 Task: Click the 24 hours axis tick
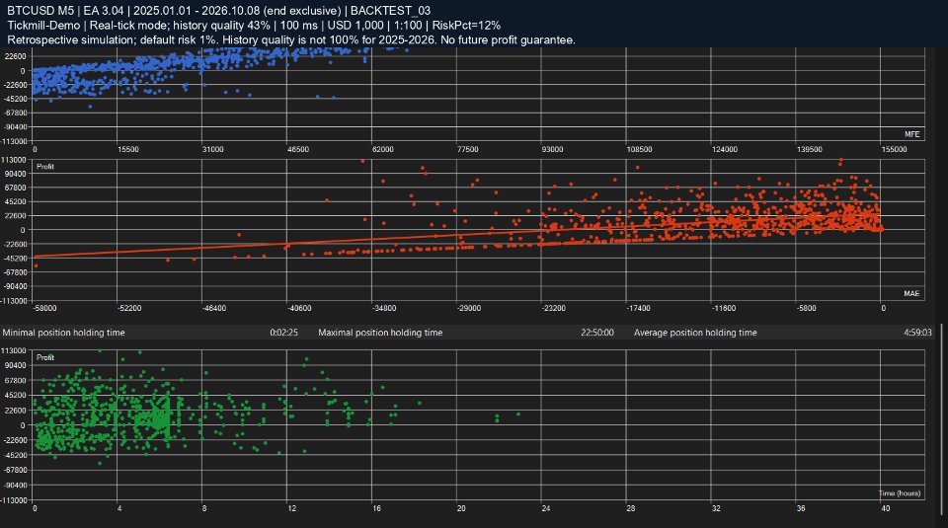(546, 508)
